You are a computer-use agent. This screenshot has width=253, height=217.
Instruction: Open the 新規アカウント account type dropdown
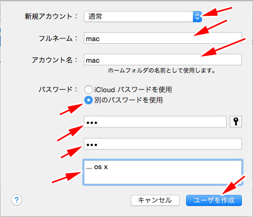tap(143, 17)
